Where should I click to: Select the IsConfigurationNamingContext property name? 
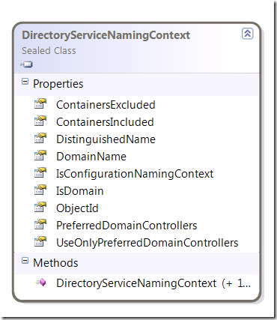135,174
